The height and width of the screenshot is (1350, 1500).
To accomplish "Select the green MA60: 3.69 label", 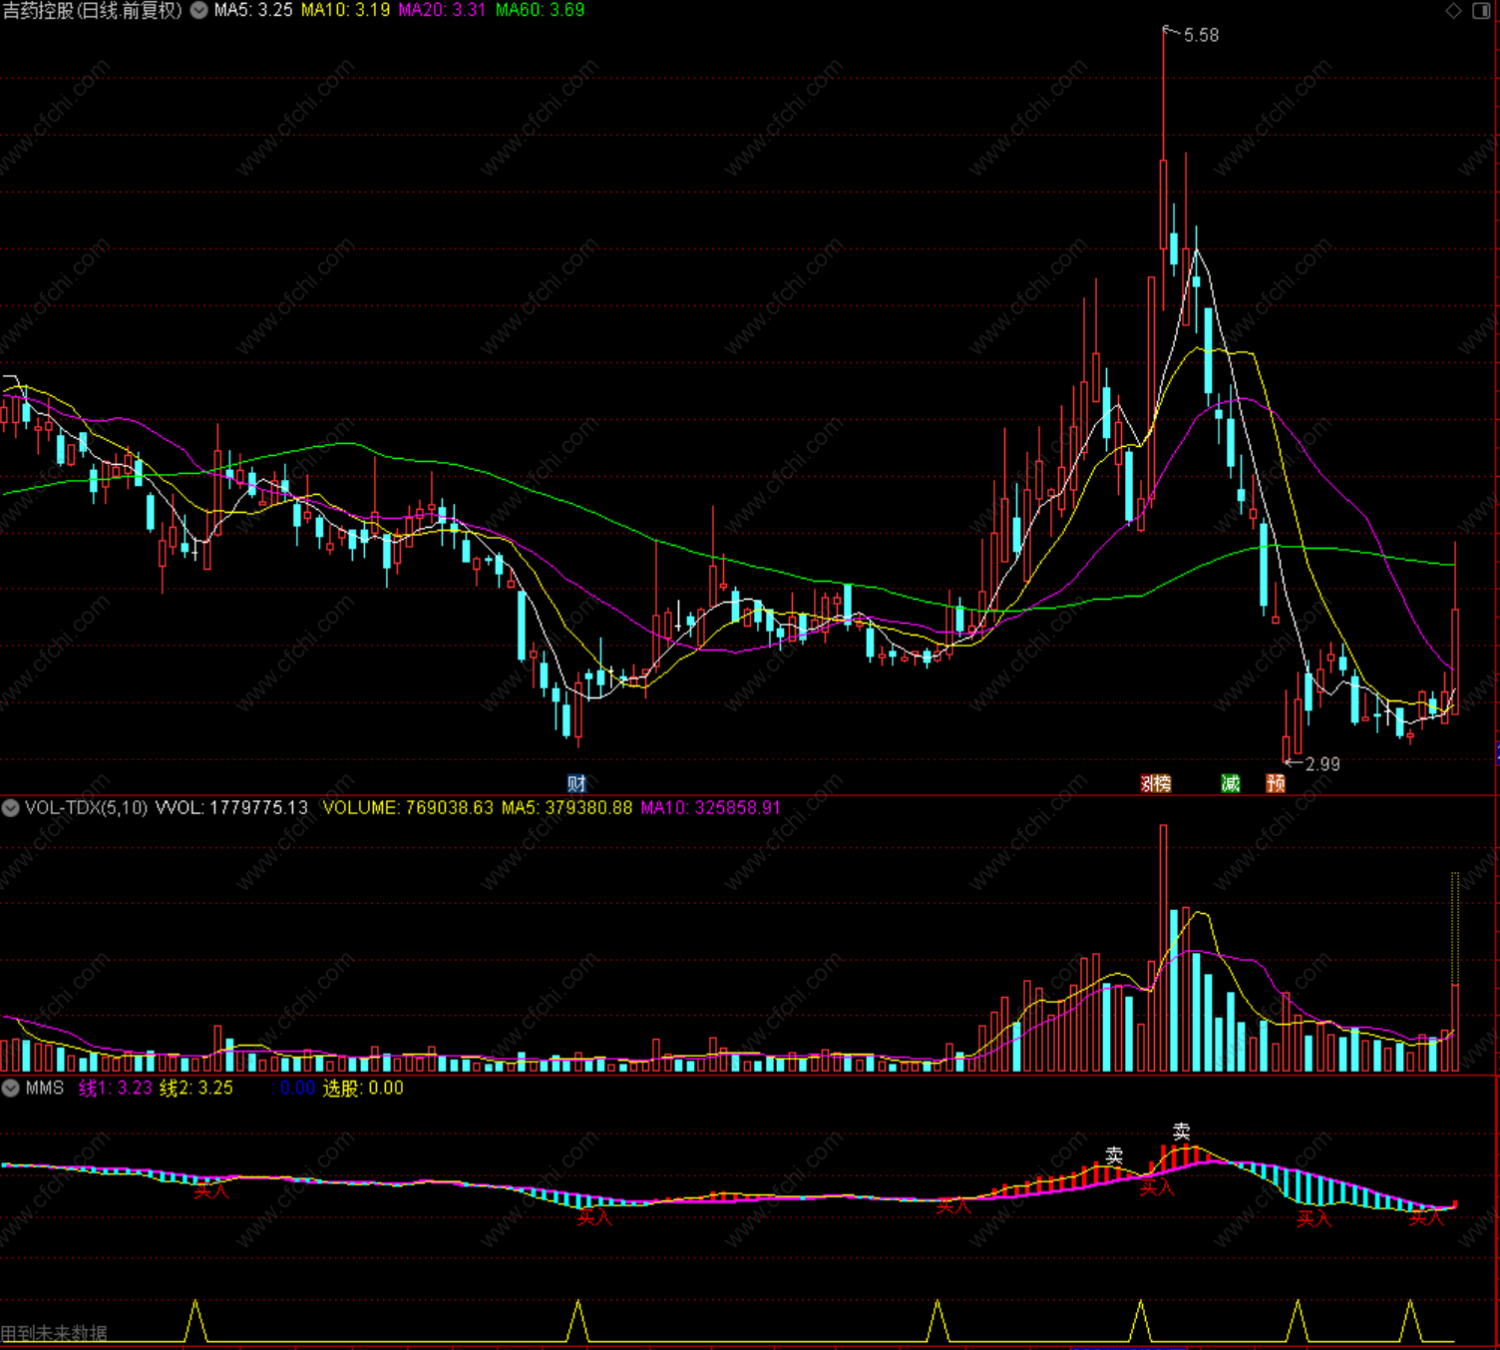I will tap(540, 10).
